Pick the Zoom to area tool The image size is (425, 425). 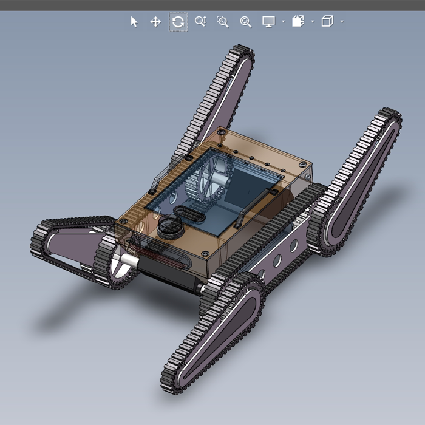[223, 22]
